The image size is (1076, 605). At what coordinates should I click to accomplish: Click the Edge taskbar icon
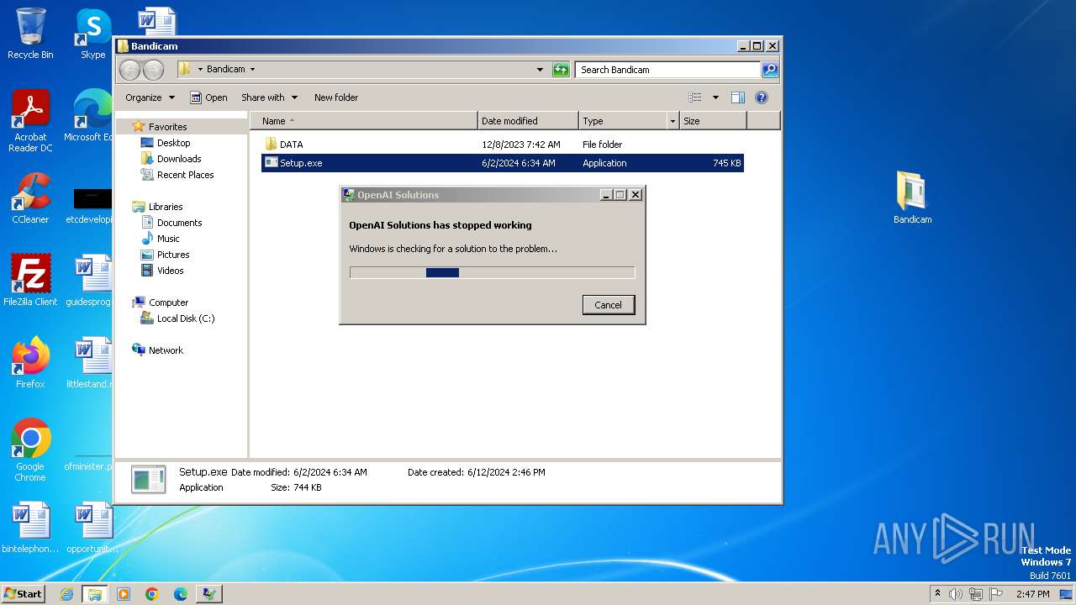[180, 594]
